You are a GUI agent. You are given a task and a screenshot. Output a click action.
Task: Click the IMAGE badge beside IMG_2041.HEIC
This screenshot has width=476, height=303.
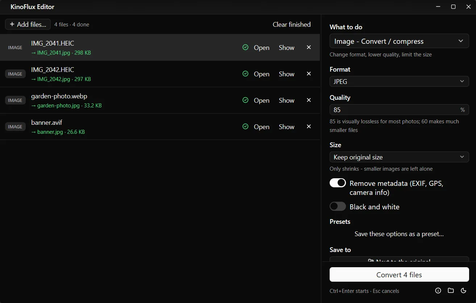coord(15,47)
